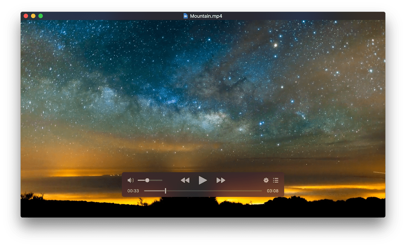The image size is (406, 247).
Task: Open the settings gear menu
Action: point(266,180)
